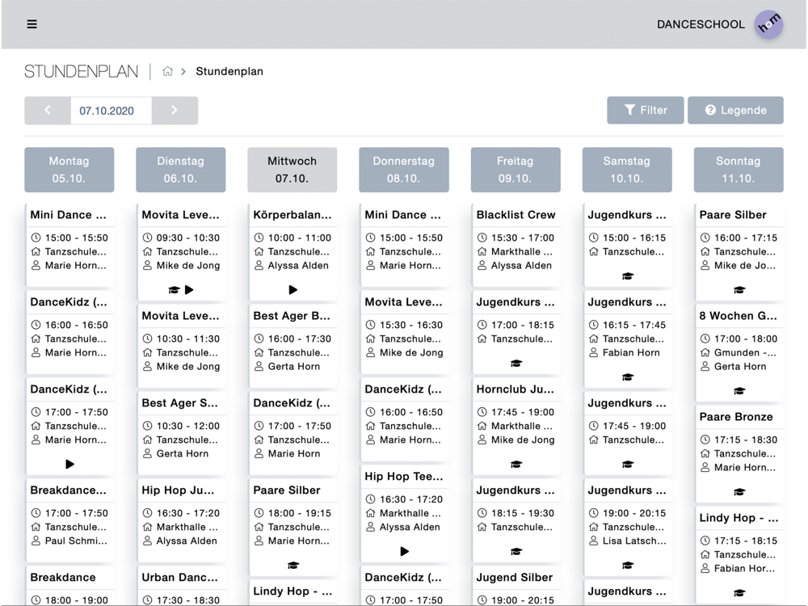Click play icon on Hip Hop Teens Thursday card
The width and height of the screenshot is (808, 606).
click(x=405, y=551)
